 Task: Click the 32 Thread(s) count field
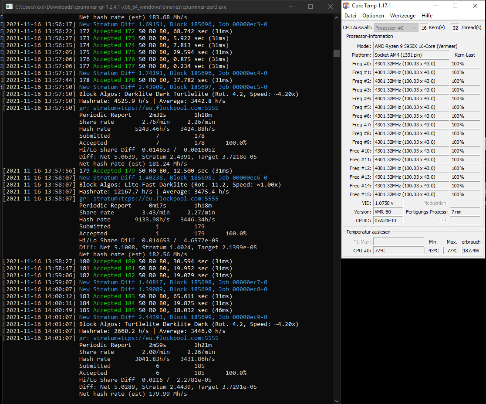click(455, 28)
